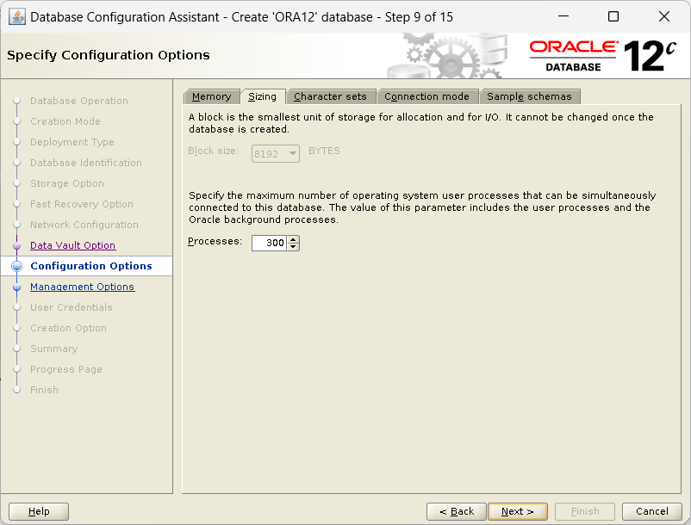Click the Management Options step bullet

(16, 287)
